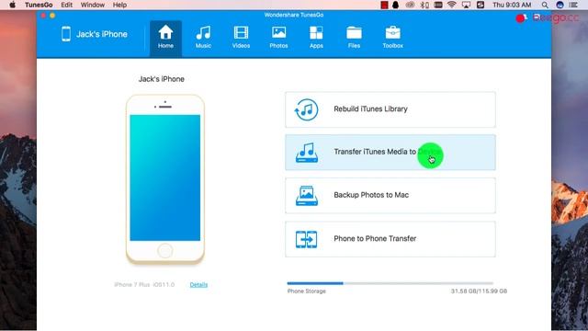Open the TunesGo menu
The image size is (588, 331).
point(39,5)
